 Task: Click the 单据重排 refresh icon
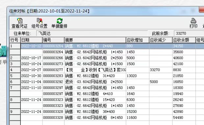tap(60, 21)
